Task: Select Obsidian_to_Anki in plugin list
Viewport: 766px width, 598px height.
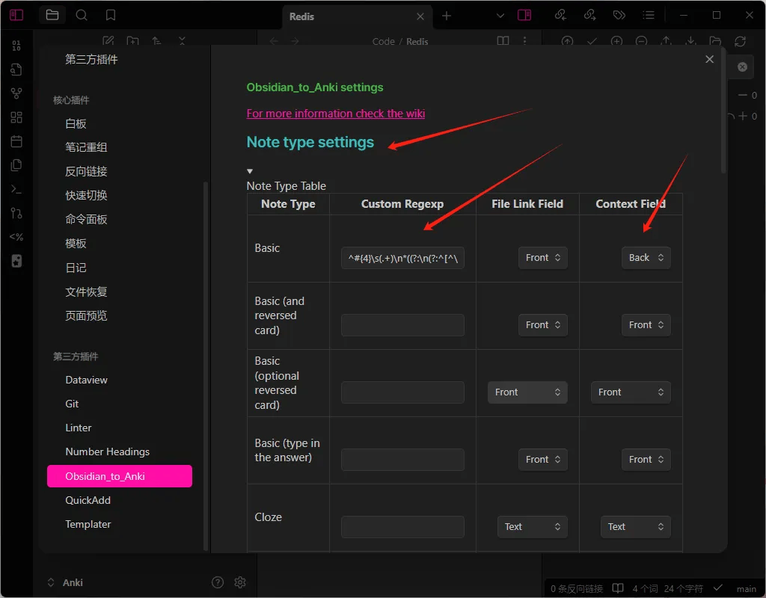Action: pyautogui.click(x=120, y=476)
